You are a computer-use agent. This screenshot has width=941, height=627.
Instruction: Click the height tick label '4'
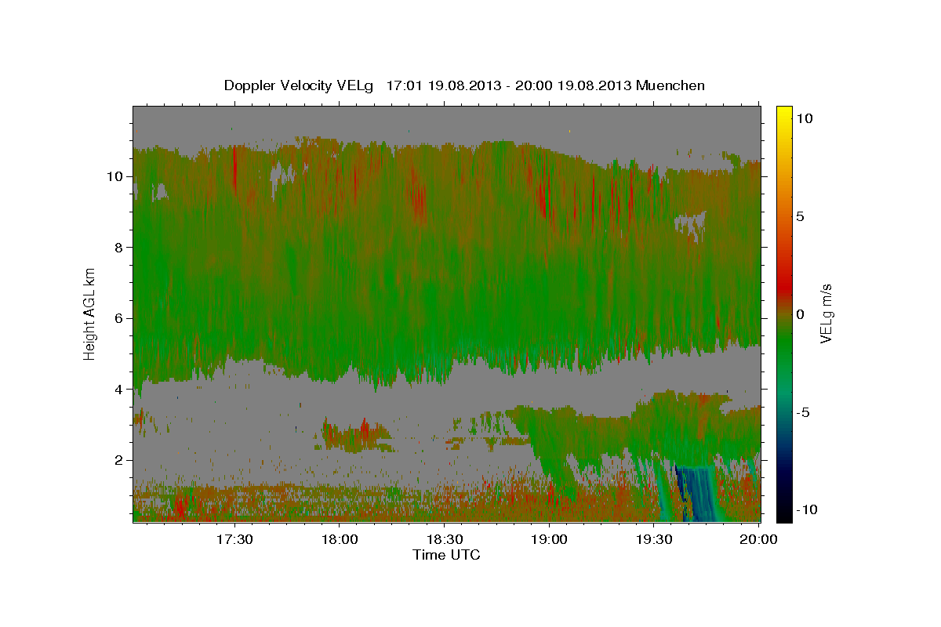[x=120, y=390]
